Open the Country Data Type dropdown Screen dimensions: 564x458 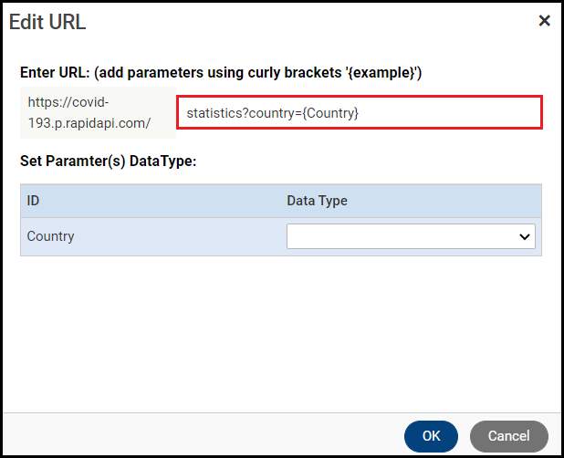point(411,236)
